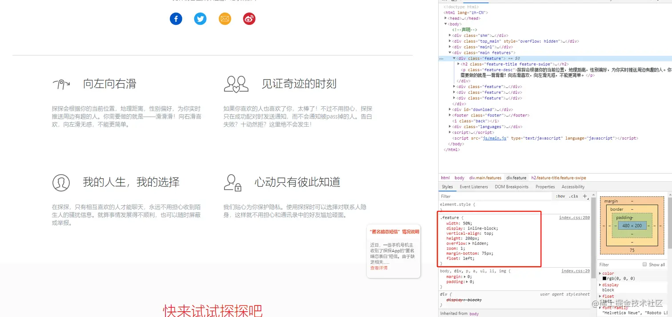The height and width of the screenshot is (317, 672).
Task: Select div.main.features in the breadcrumb bar
Action: pos(485,178)
